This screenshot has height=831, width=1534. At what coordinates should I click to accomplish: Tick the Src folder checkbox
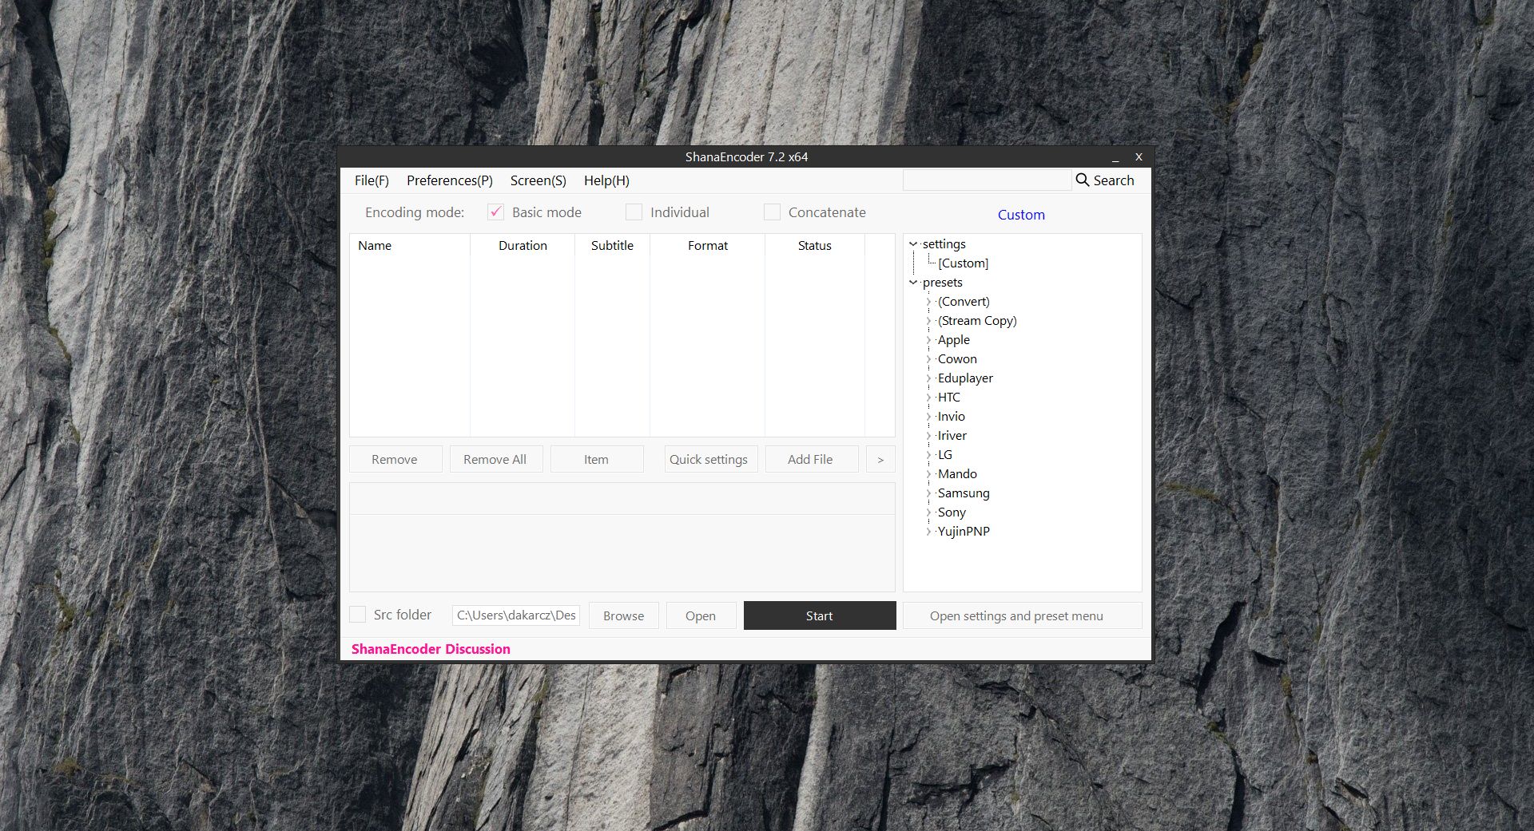(358, 615)
